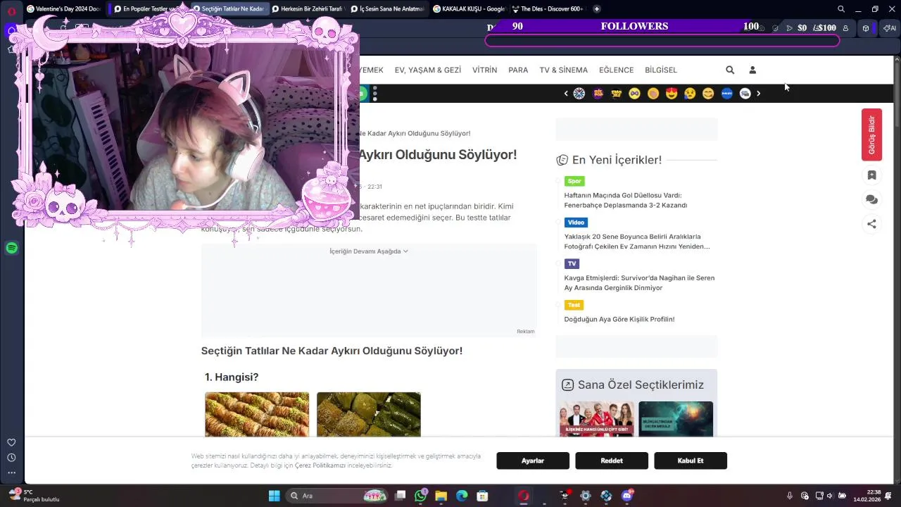Image resolution: width=901 pixels, height=507 pixels.
Task: Switch to 'The Dles - Discover 600+' tab
Action: (x=548, y=9)
